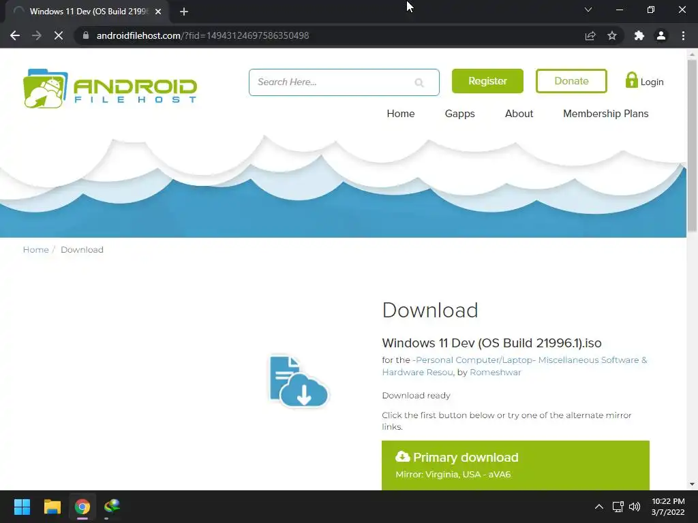The width and height of the screenshot is (698, 523).
Task: Open volume speaker tray icon
Action: tap(635, 507)
